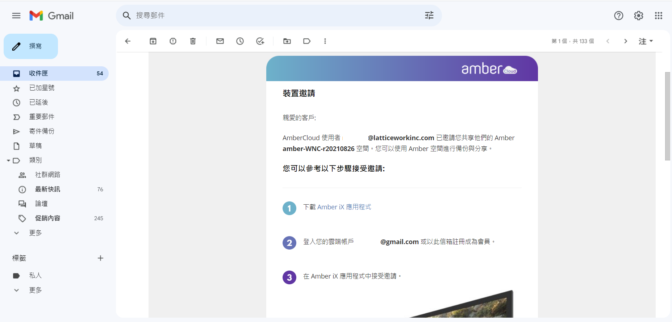The height and width of the screenshot is (322, 672).
Task: Report this email as spam
Action: [173, 41]
